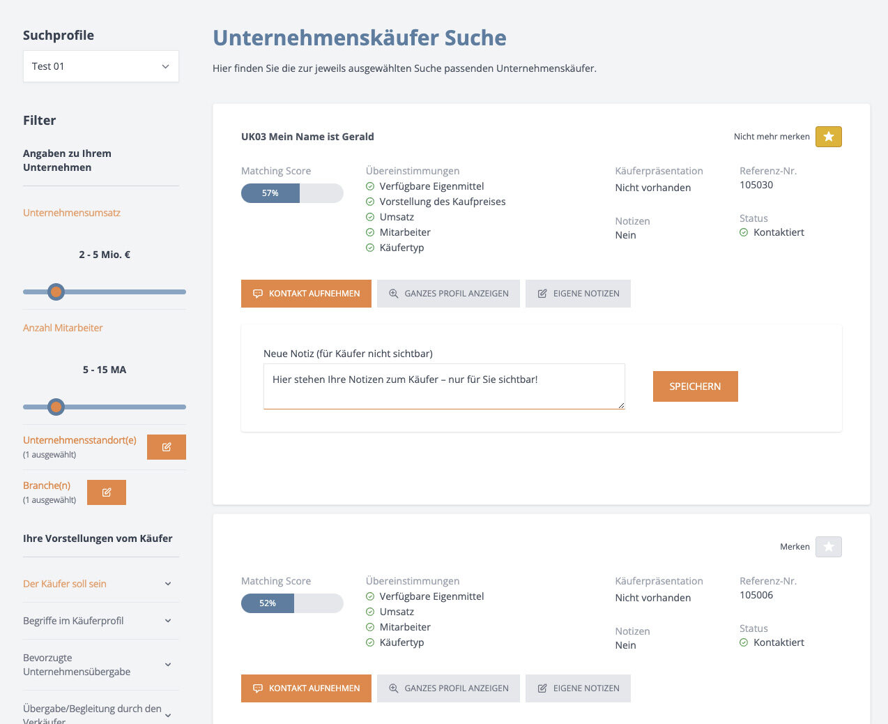Click 'Kontakt aufnehmen' for profile 105006
The image size is (888, 724).
(306, 688)
